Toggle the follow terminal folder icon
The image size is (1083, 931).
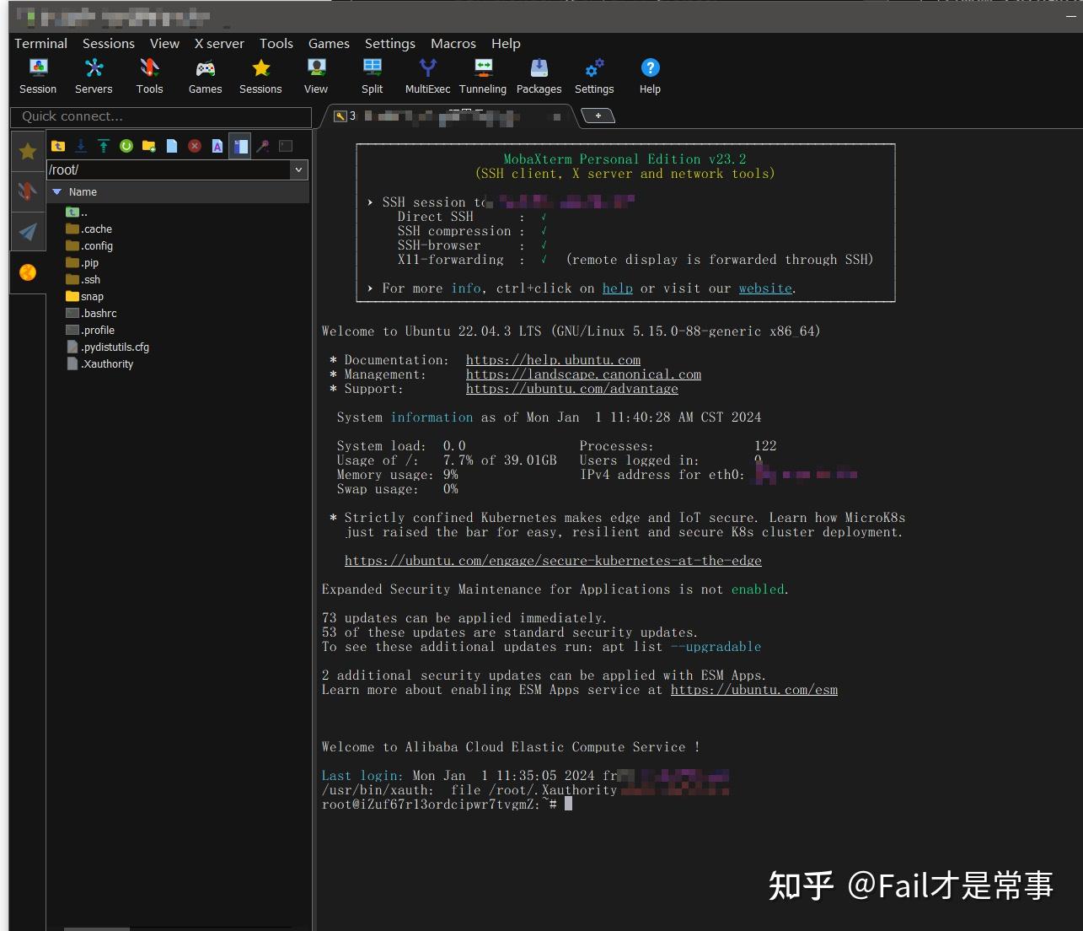pos(240,146)
